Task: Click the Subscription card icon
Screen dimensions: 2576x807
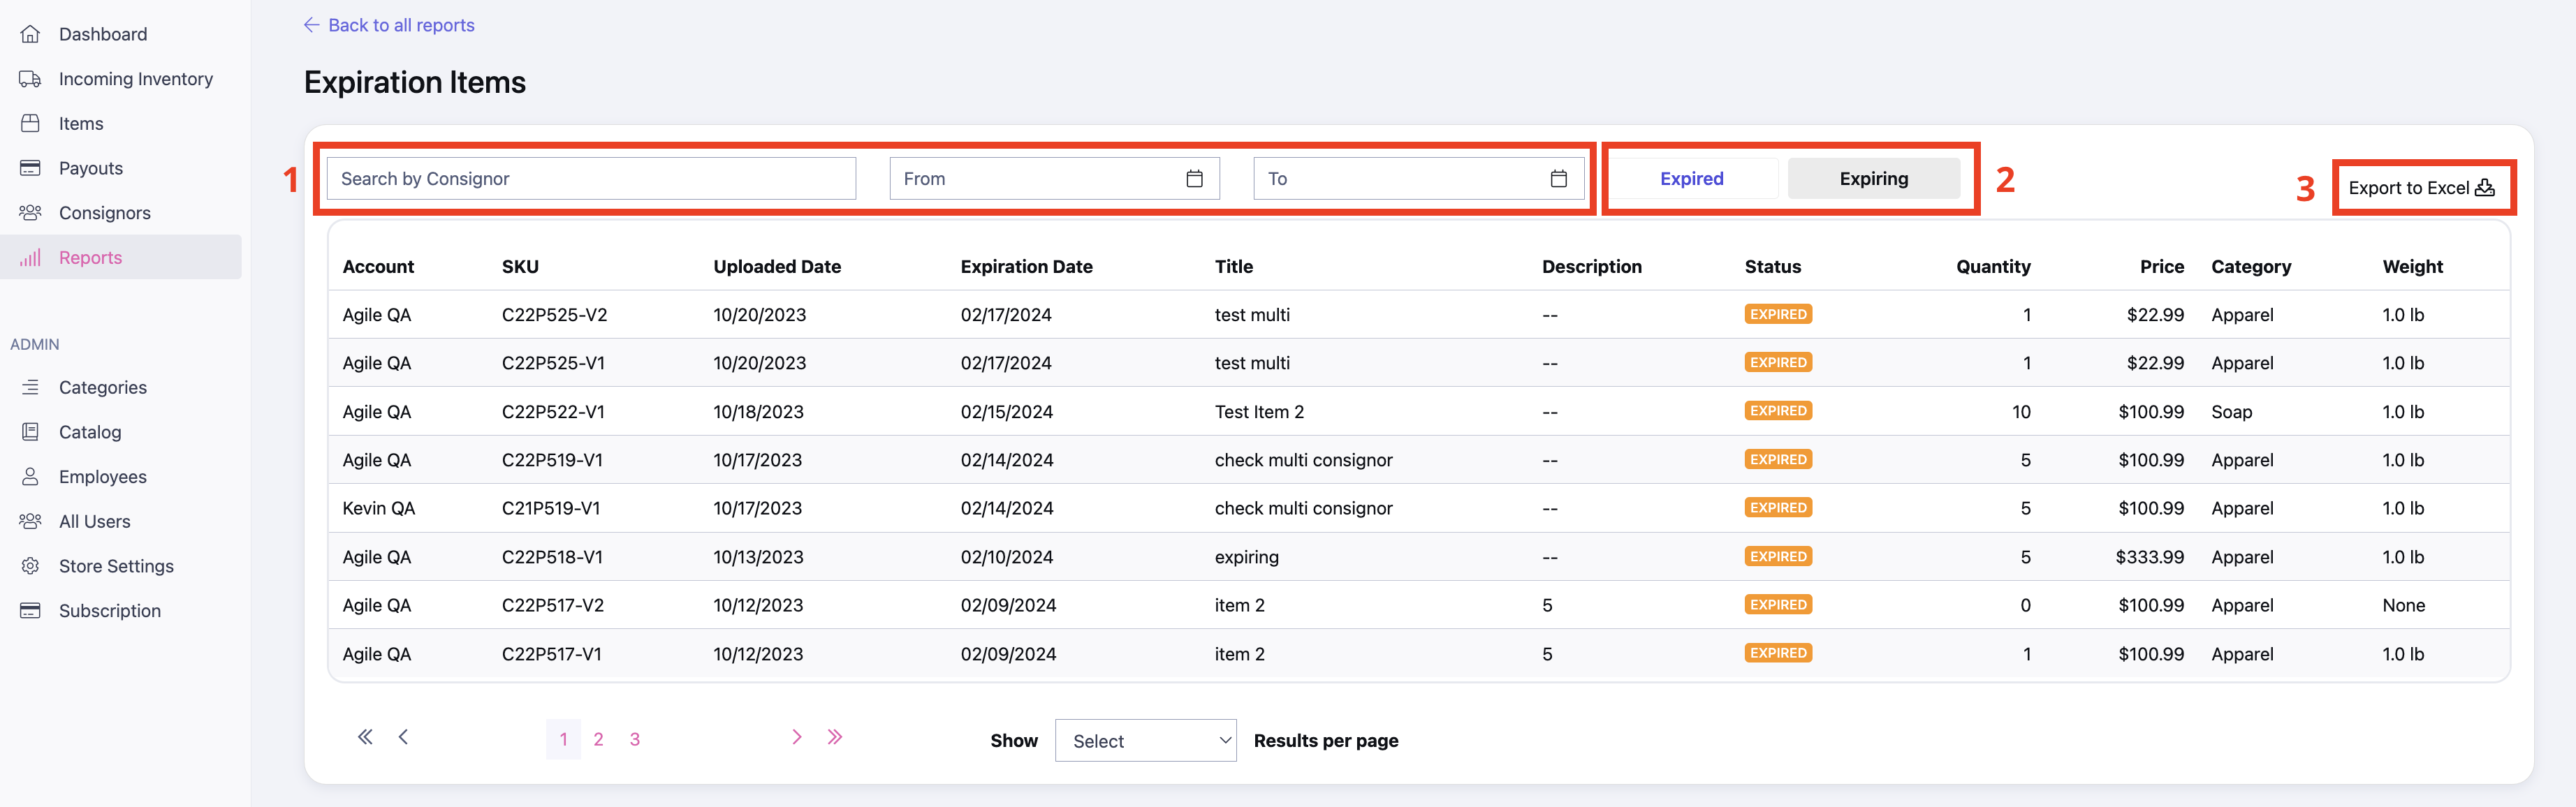Action: click(x=30, y=611)
